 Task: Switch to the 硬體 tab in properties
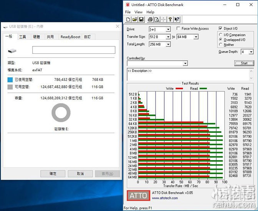click(36, 37)
